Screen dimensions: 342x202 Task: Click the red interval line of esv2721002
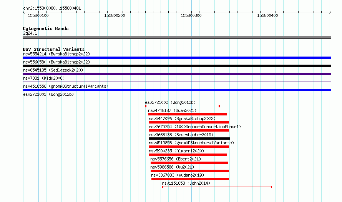[183, 106]
